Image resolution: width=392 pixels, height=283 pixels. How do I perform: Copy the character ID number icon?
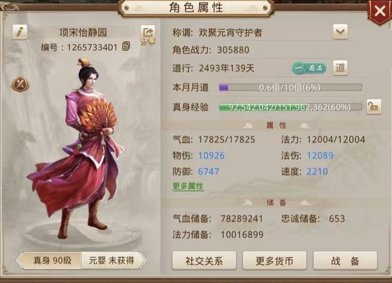click(126, 46)
